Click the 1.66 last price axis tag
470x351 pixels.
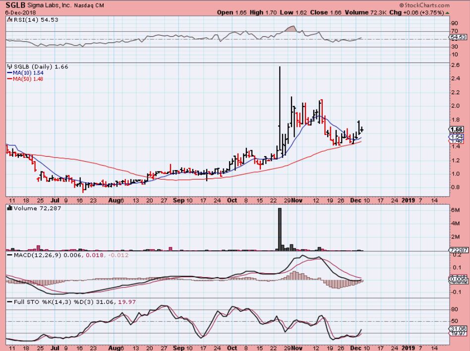pos(457,129)
